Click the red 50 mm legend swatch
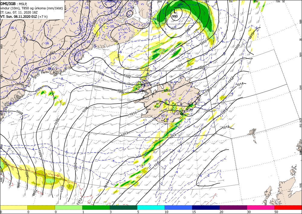302x214 pixels. (288, 207)
